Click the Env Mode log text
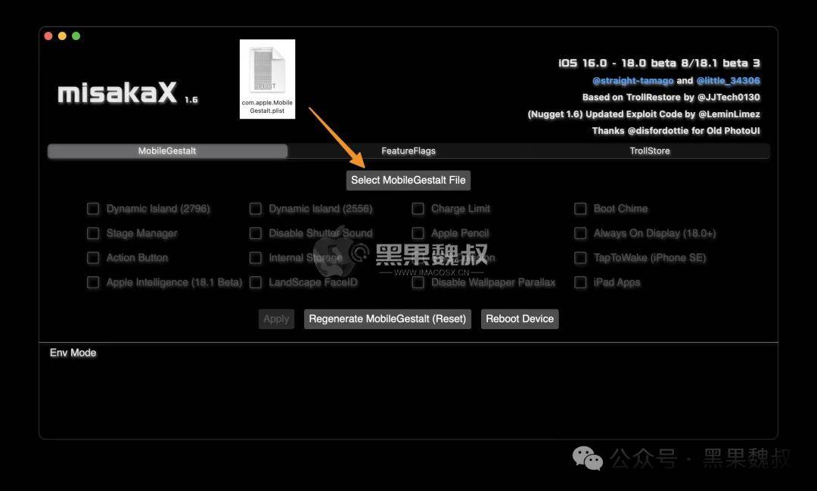Screen dimensions: 817x491 tap(73, 353)
